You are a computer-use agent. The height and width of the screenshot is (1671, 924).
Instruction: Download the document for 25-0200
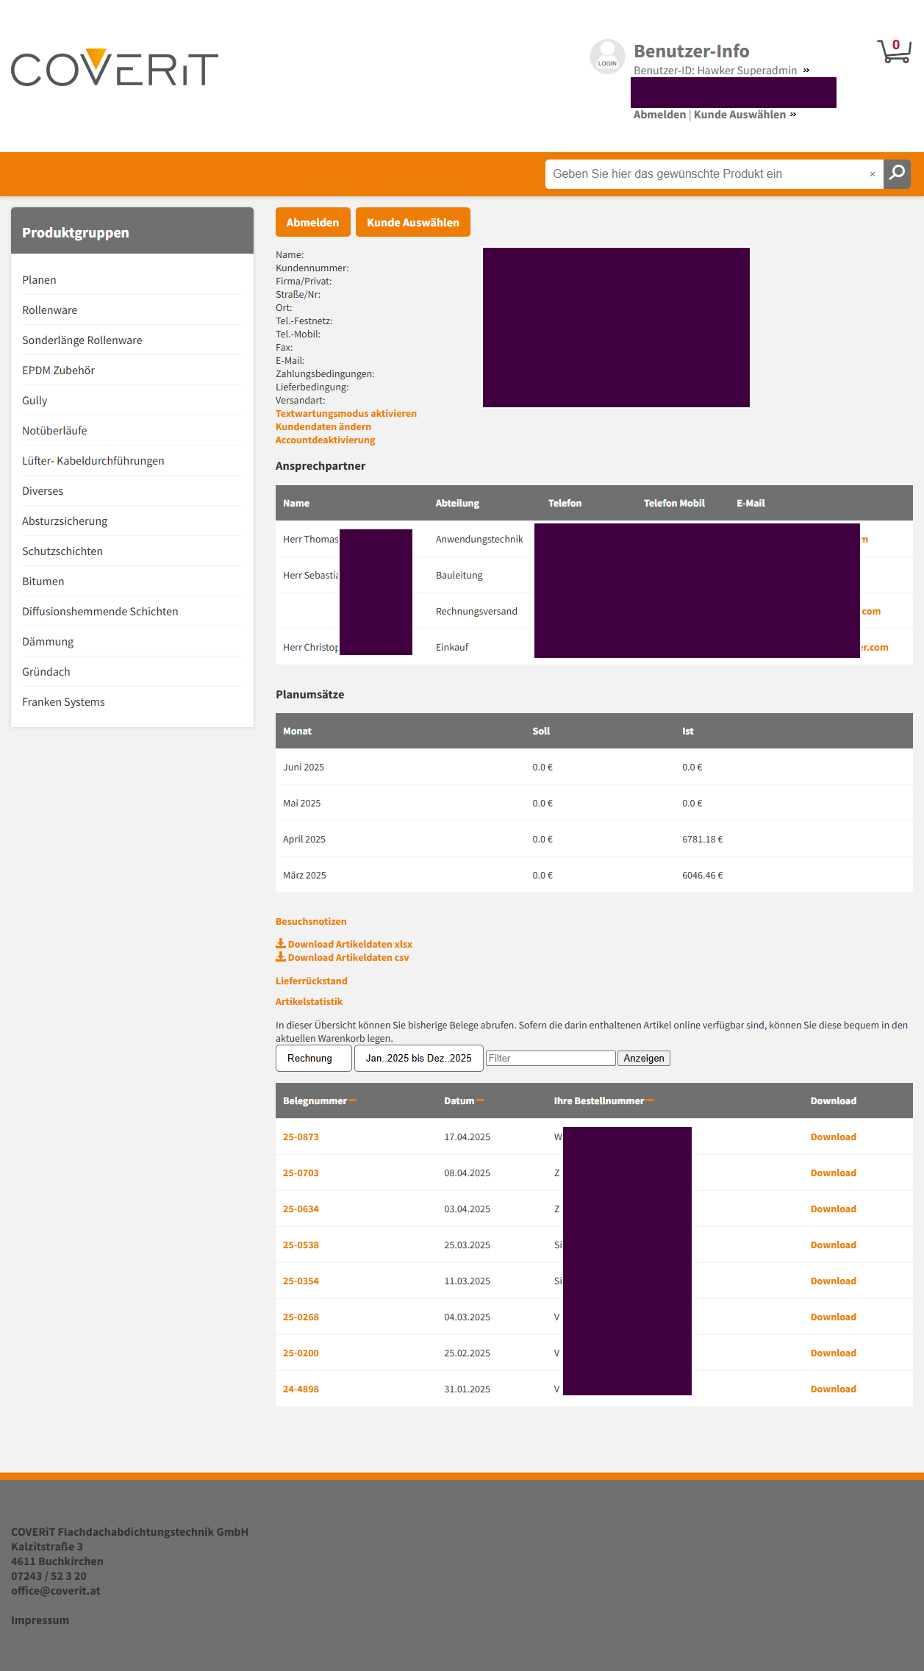coord(834,1353)
